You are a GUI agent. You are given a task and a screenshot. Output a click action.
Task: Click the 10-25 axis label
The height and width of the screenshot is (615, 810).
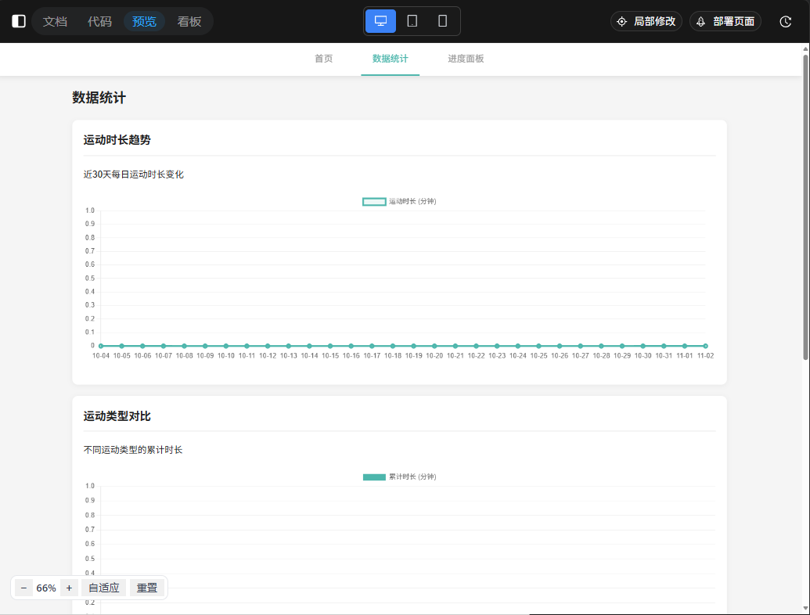coord(538,356)
